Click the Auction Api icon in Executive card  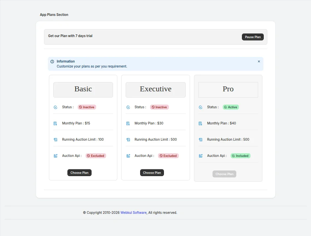coord(128,156)
